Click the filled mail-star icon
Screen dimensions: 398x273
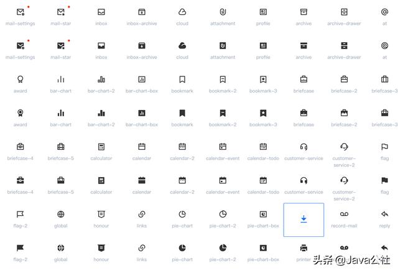pos(61,45)
